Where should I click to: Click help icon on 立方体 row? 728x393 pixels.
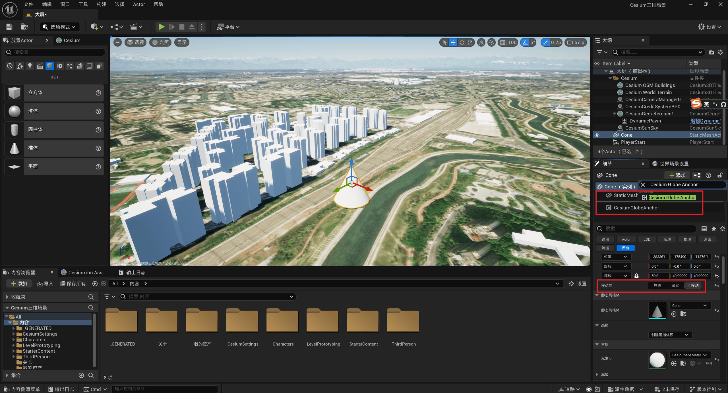point(98,93)
